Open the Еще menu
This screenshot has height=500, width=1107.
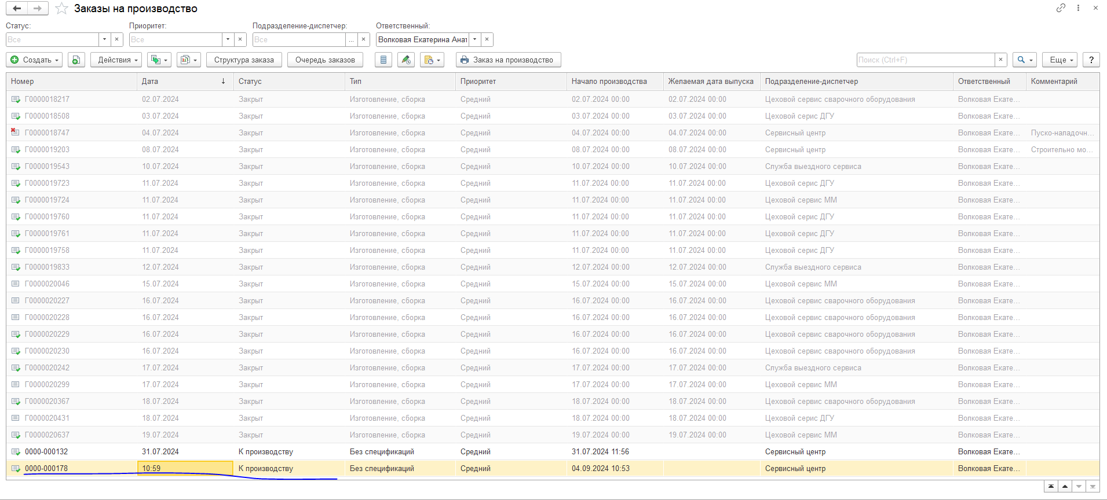pyautogui.click(x=1059, y=60)
